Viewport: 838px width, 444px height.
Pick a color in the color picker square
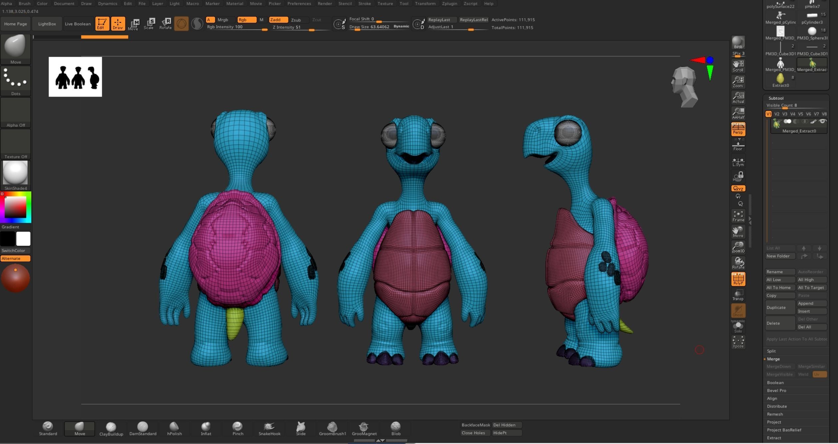click(x=15, y=207)
